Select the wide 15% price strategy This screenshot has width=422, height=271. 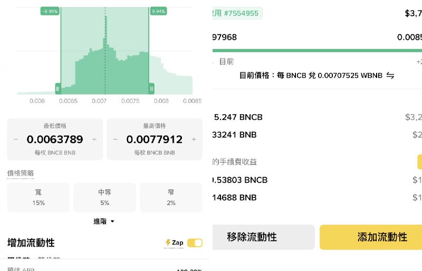click(x=38, y=198)
